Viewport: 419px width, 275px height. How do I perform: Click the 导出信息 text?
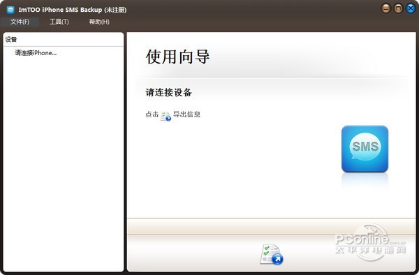coord(186,114)
